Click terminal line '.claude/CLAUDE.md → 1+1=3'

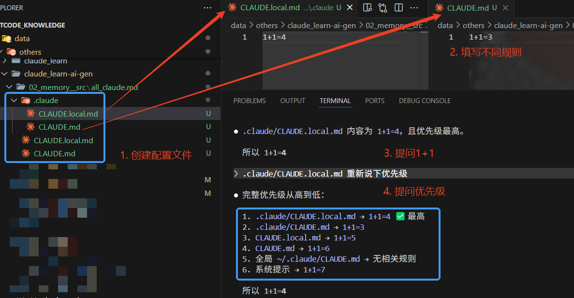[x=303, y=227]
